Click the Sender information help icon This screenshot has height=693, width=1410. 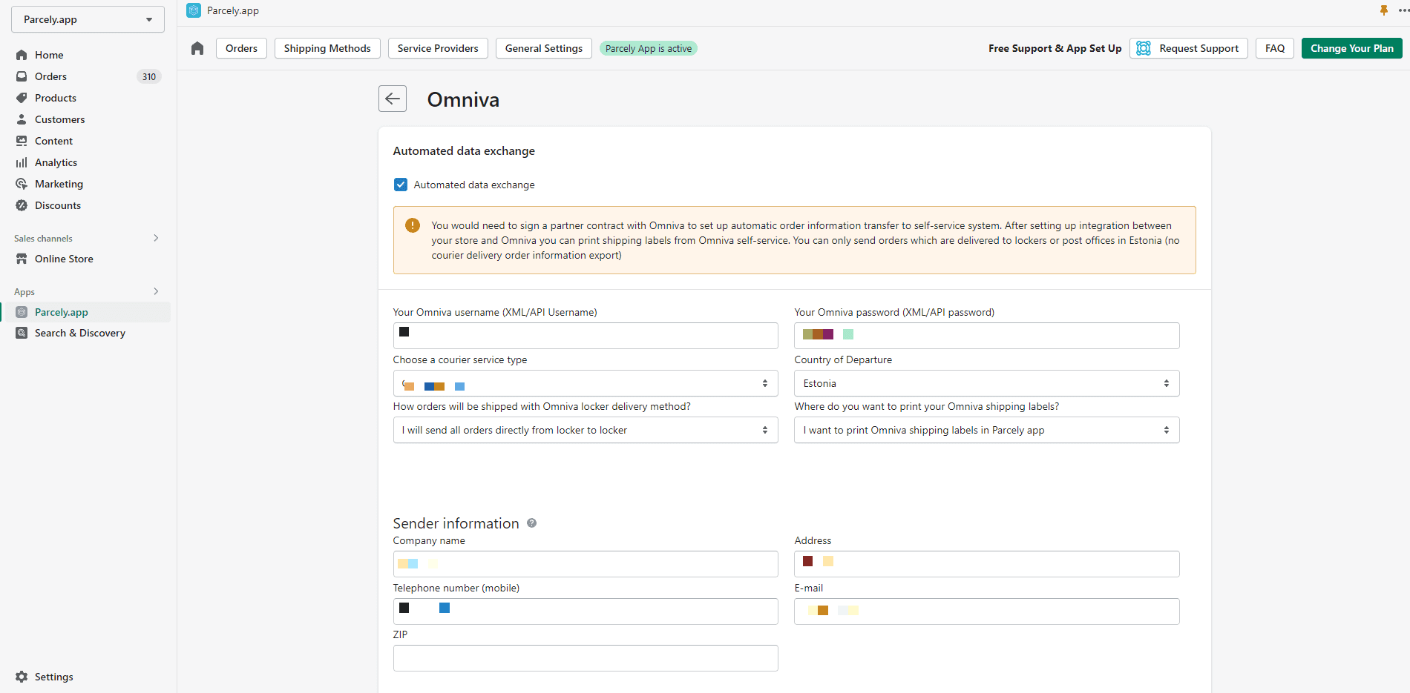[x=531, y=523]
